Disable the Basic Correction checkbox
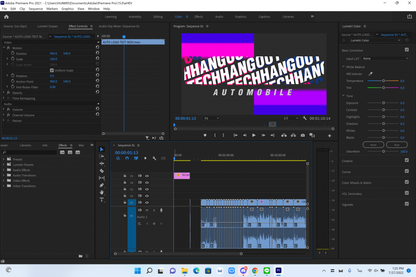 click(x=407, y=49)
